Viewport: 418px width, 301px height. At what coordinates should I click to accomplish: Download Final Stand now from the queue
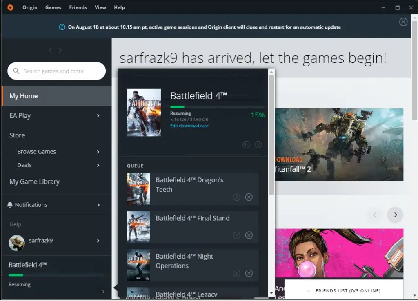(236, 235)
